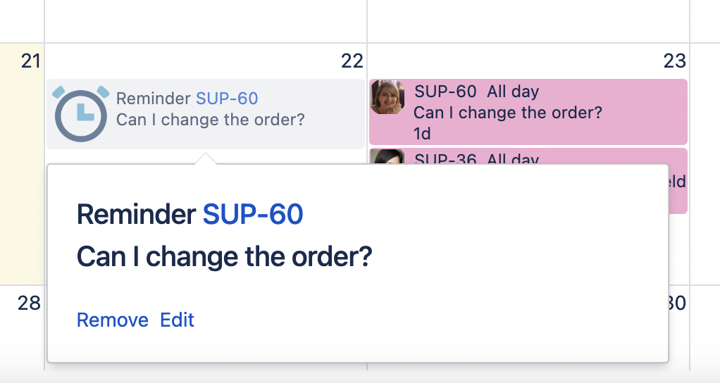720x383 pixels.
Task: Click the empty calendar cell above day 22
Action: pos(205,20)
